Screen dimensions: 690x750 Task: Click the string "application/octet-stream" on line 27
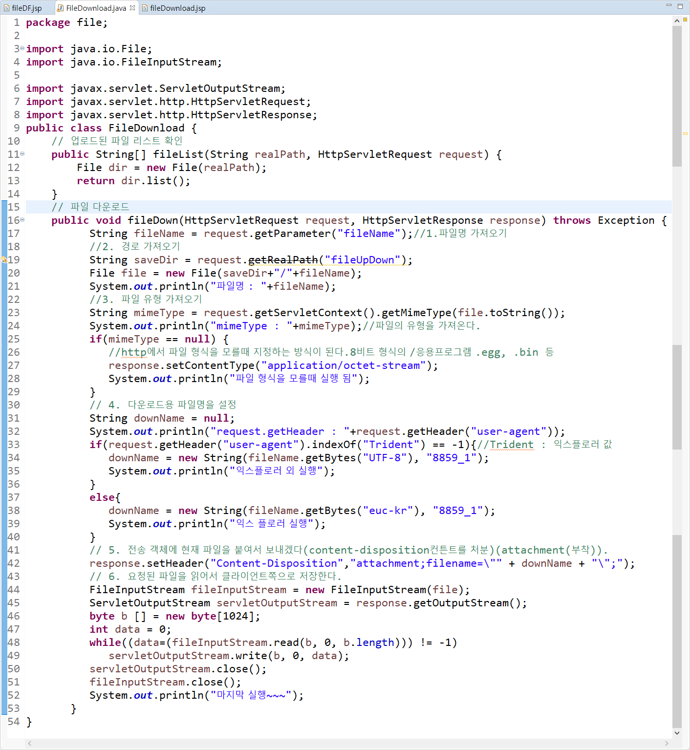tap(344, 365)
